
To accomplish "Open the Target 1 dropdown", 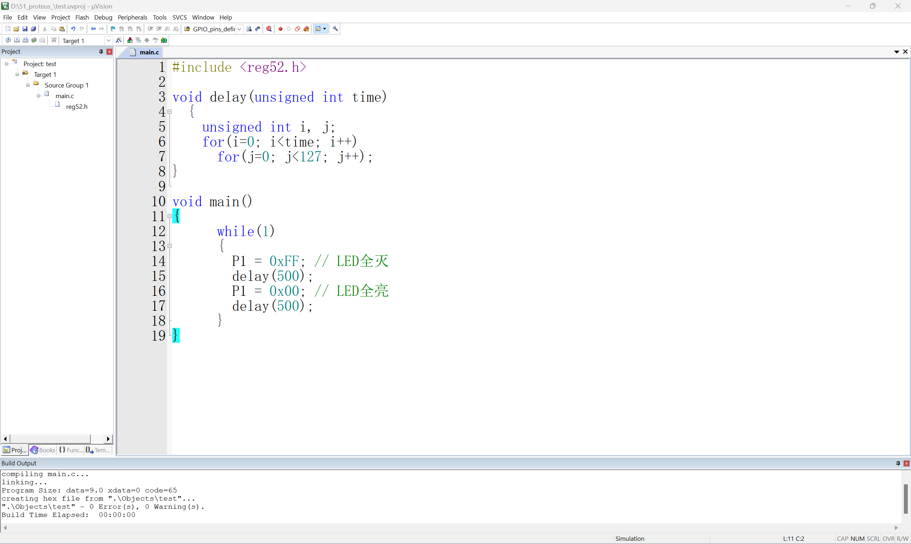I will [109, 41].
